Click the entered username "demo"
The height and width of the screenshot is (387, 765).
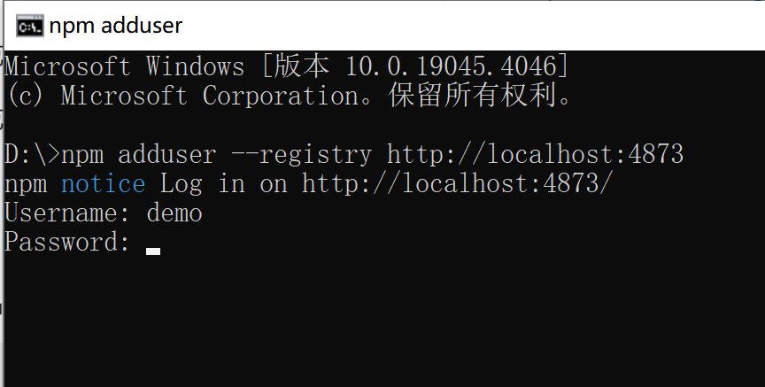click(x=174, y=213)
